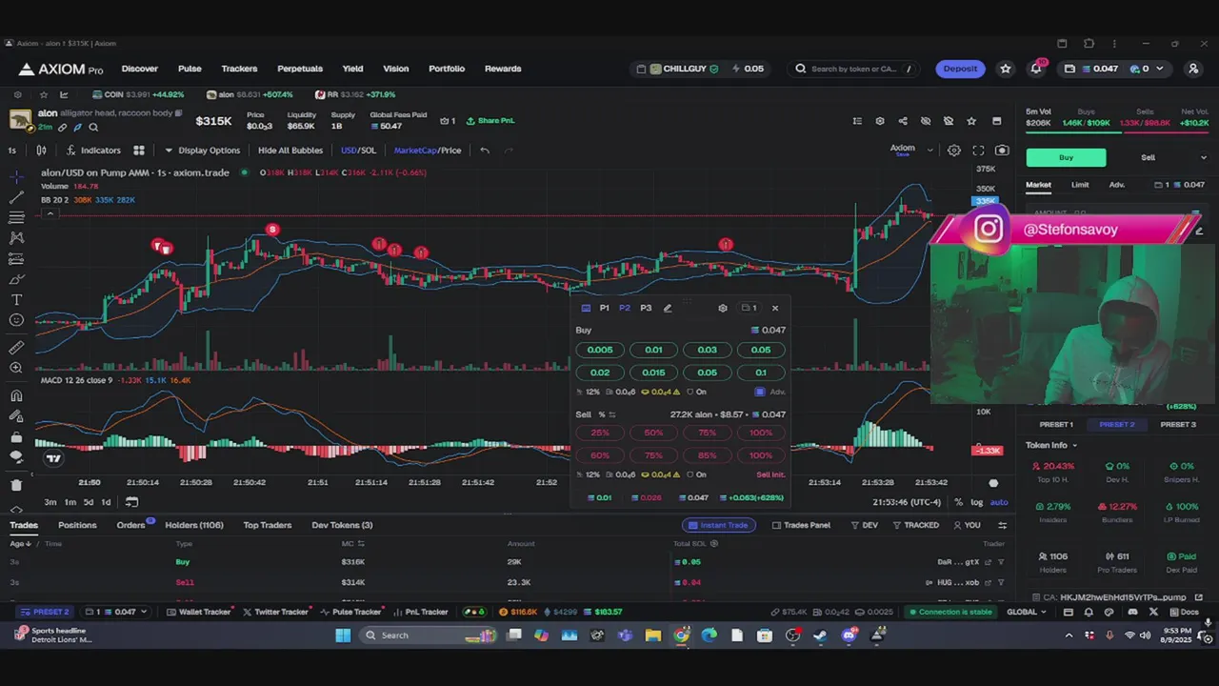The width and height of the screenshot is (1219, 686).
Task: Share the token with share icon
Action: click(903, 121)
